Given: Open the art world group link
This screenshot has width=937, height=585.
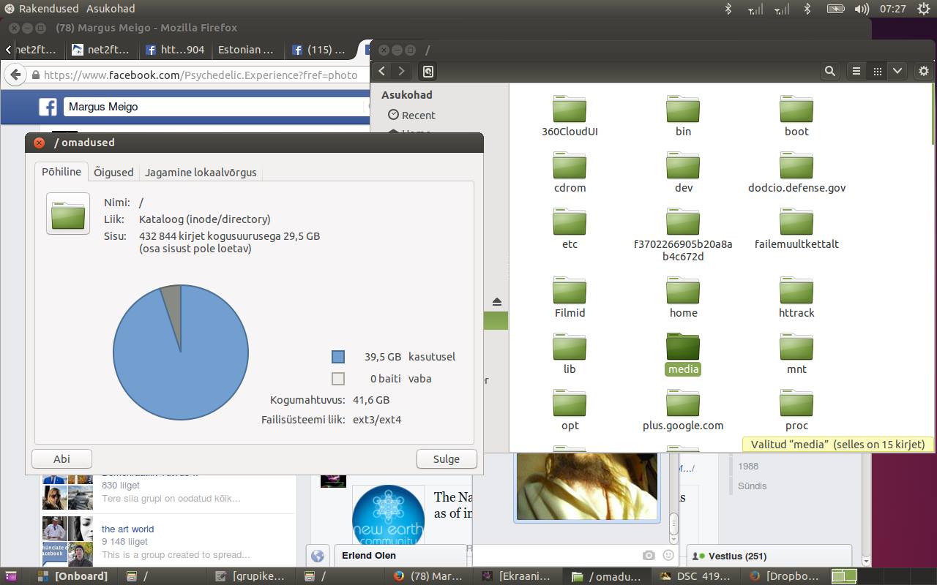Looking at the screenshot, I should 127,529.
